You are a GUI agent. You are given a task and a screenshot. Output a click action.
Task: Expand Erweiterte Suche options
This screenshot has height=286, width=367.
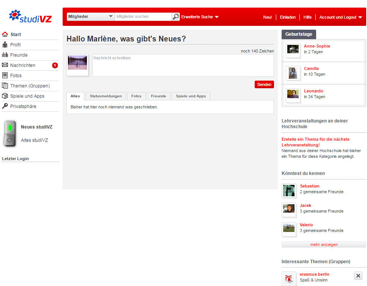[200, 17]
